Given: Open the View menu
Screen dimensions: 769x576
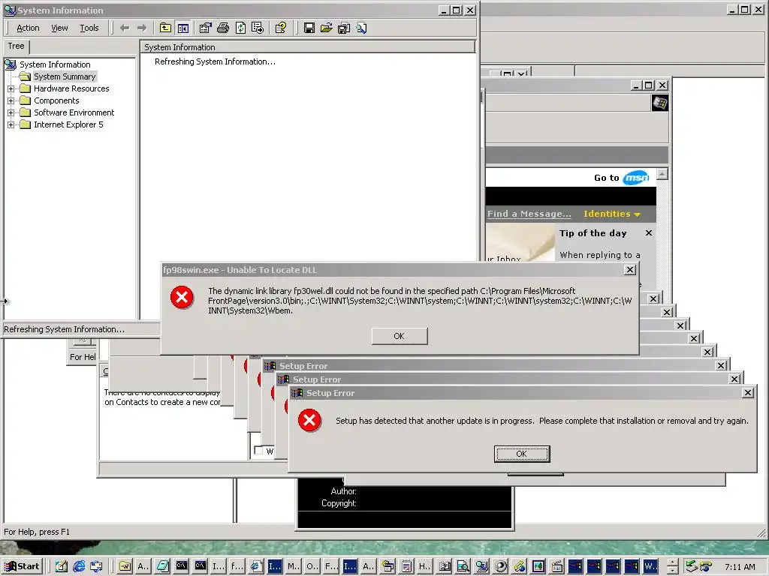Looking at the screenshot, I should click(59, 28).
